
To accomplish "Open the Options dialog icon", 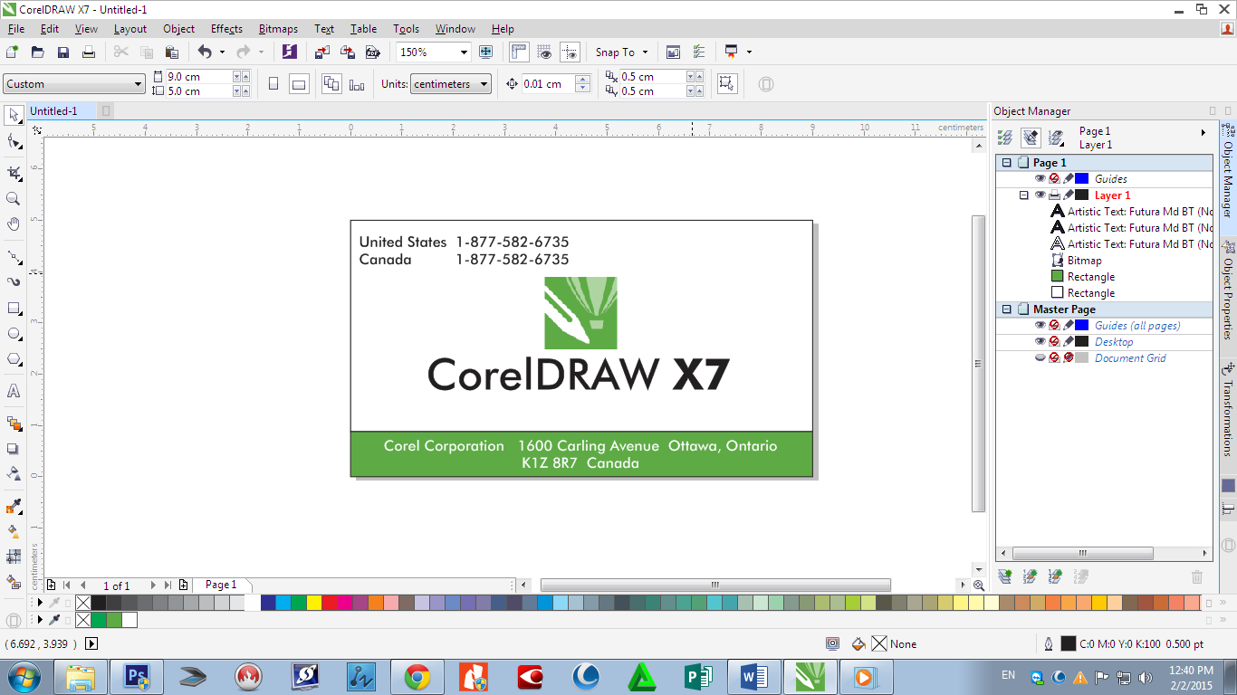I will pos(698,52).
